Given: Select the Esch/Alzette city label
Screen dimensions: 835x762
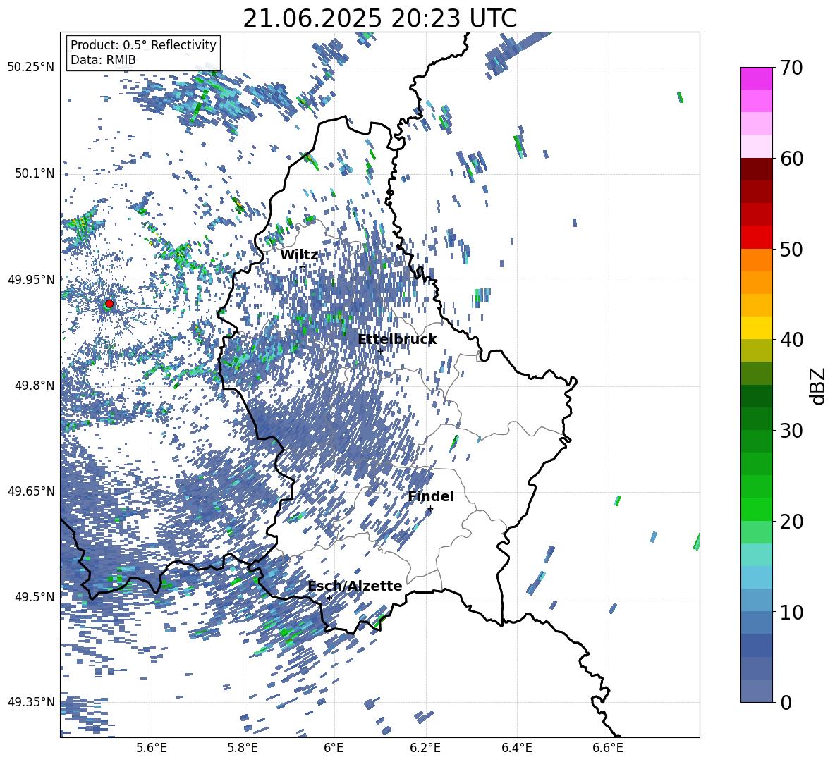Looking at the screenshot, I should coord(355,586).
